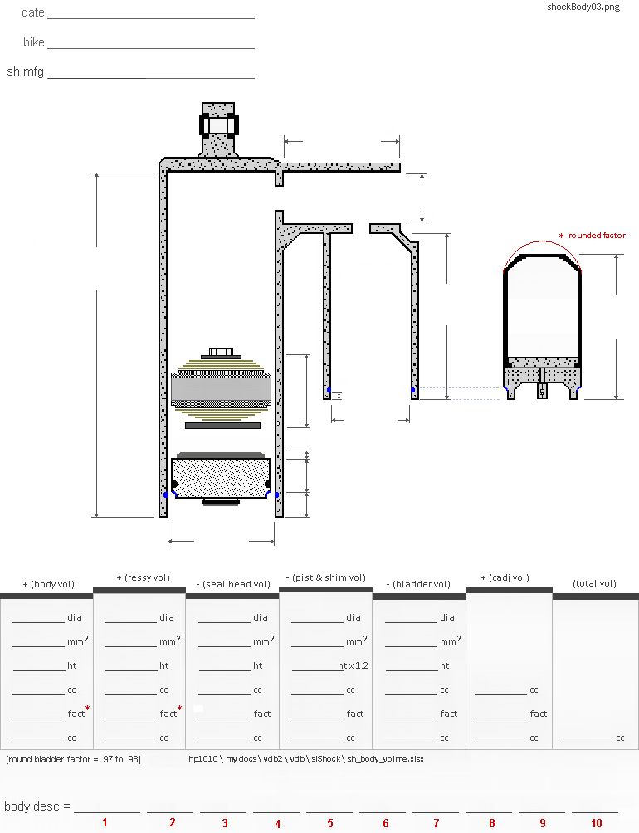Click the red asterisk beside rounded factor
Viewport: 639px width, 833px height.
coord(561,236)
